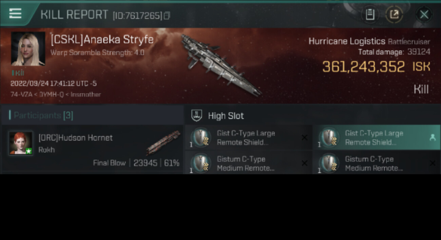Open the clipboard notes icon
The width and height of the screenshot is (441, 240).
370,15
